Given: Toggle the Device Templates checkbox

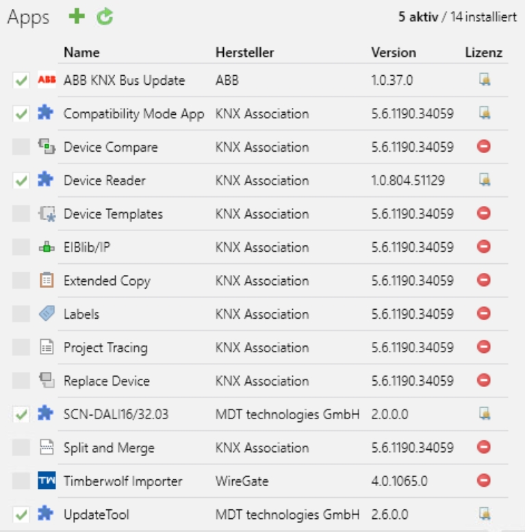Looking at the screenshot, I should (21, 213).
